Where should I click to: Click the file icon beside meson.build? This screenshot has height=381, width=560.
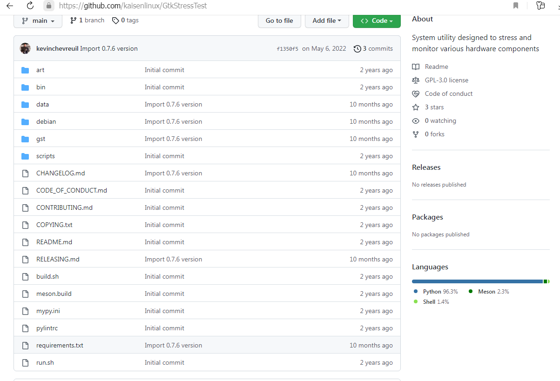coord(26,294)
